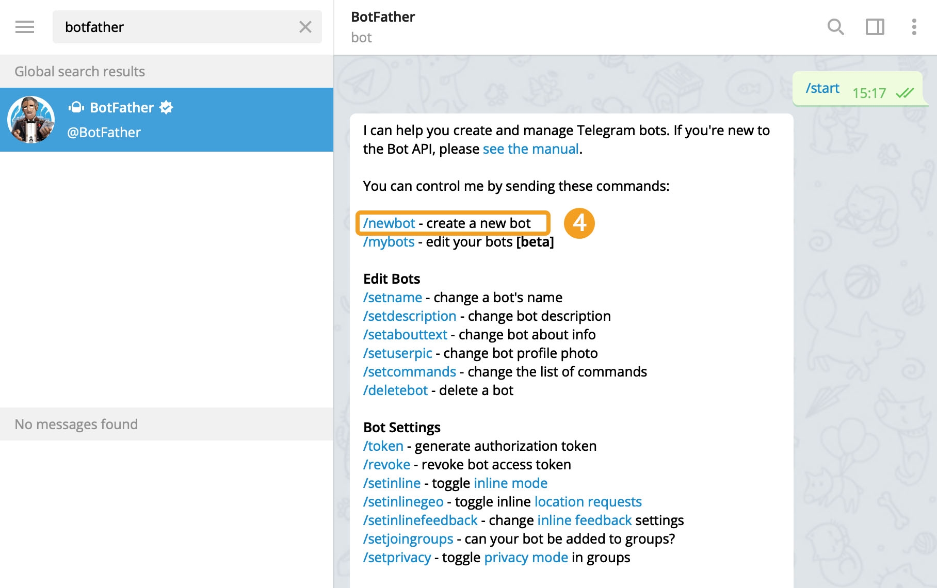The width and height of the screenshot is (937, 588).
Task: Open the 'privacy mode' link
Action: tap(526, 558)
